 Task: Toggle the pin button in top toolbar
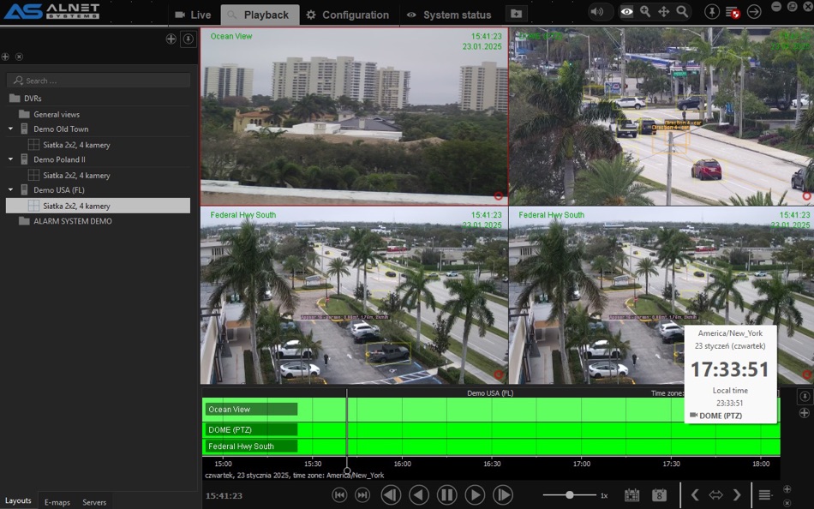[x=712, y=12]
